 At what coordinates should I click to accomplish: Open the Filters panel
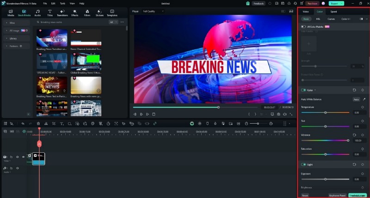(87, 13)
